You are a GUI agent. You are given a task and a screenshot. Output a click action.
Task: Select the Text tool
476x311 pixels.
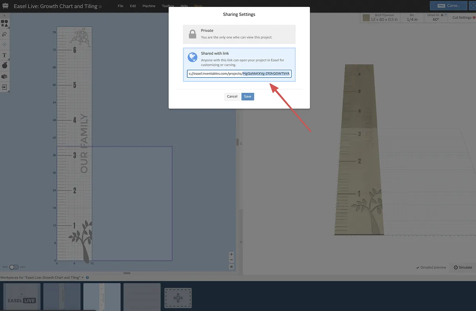(x=4, y=55)
